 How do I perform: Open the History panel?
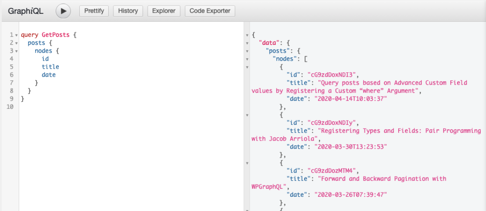tap(128, 11)
